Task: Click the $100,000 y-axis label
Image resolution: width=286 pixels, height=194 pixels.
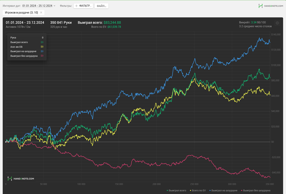Action: click(276, 65)
